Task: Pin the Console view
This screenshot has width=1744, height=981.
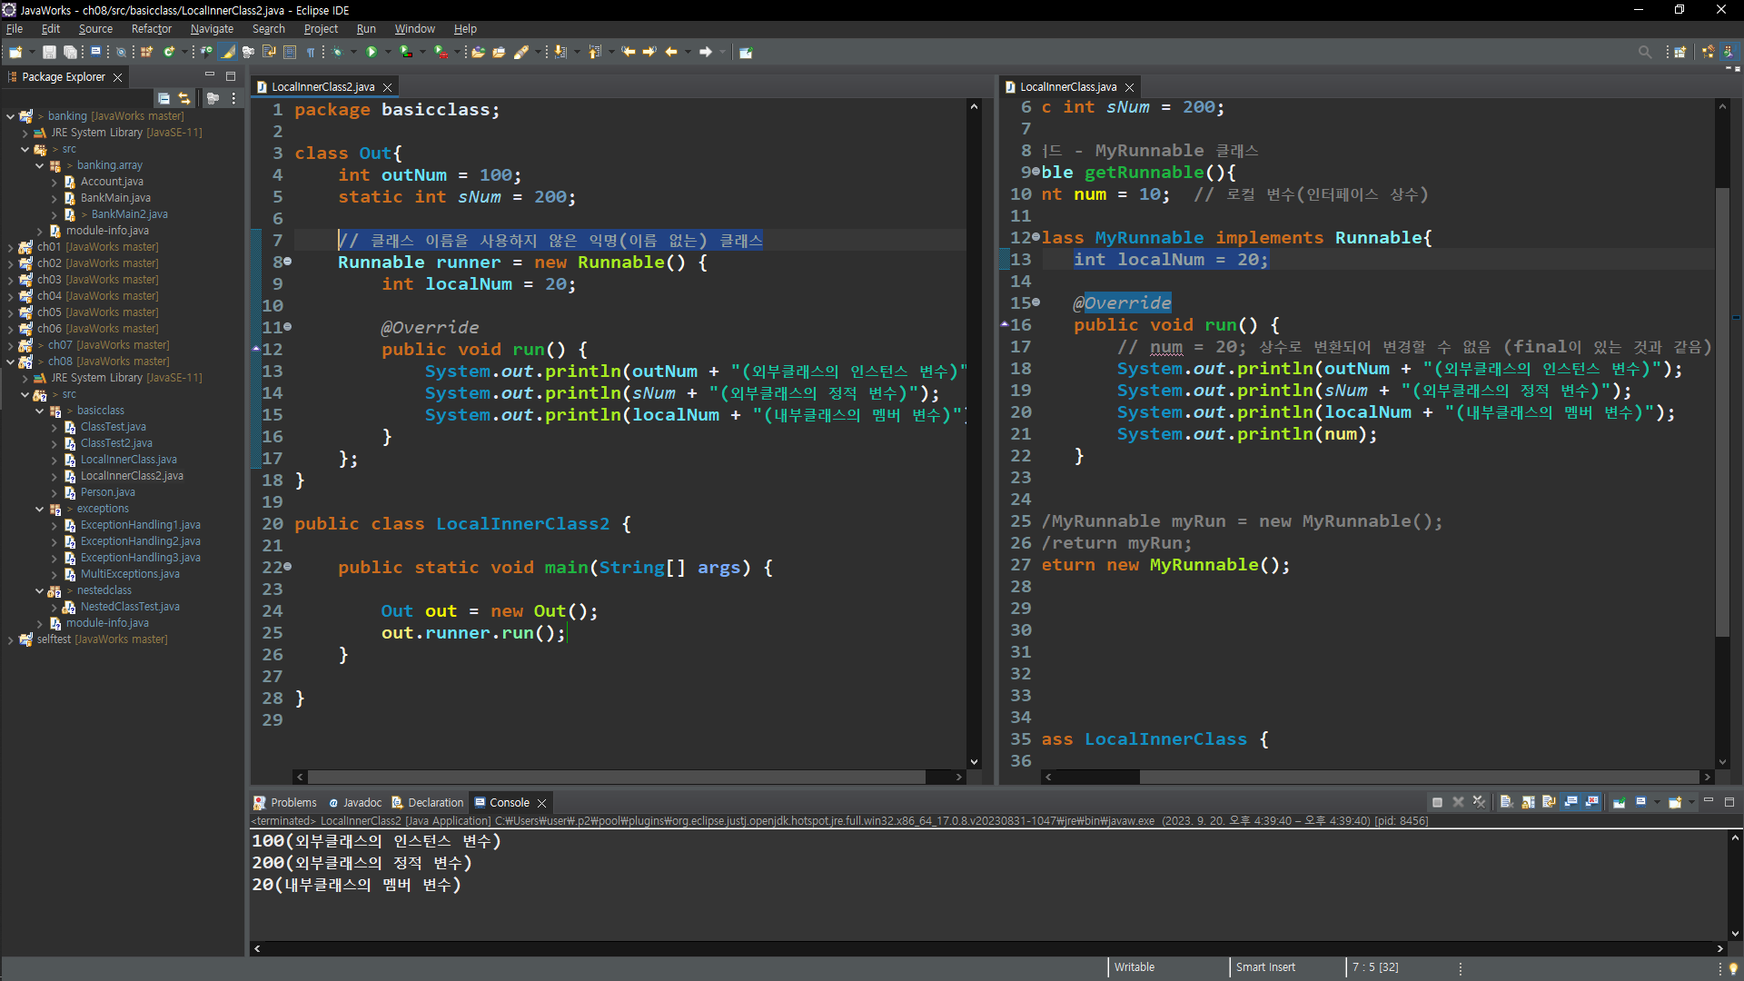Action: pyautogui.click(x=1619, y=802)
